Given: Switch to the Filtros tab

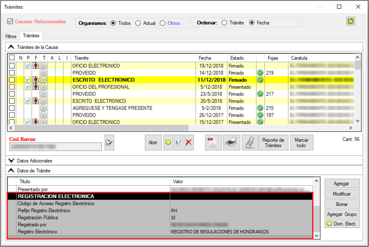Looking at the screenshot, I should pyautogui.click(x=11, y=36).
